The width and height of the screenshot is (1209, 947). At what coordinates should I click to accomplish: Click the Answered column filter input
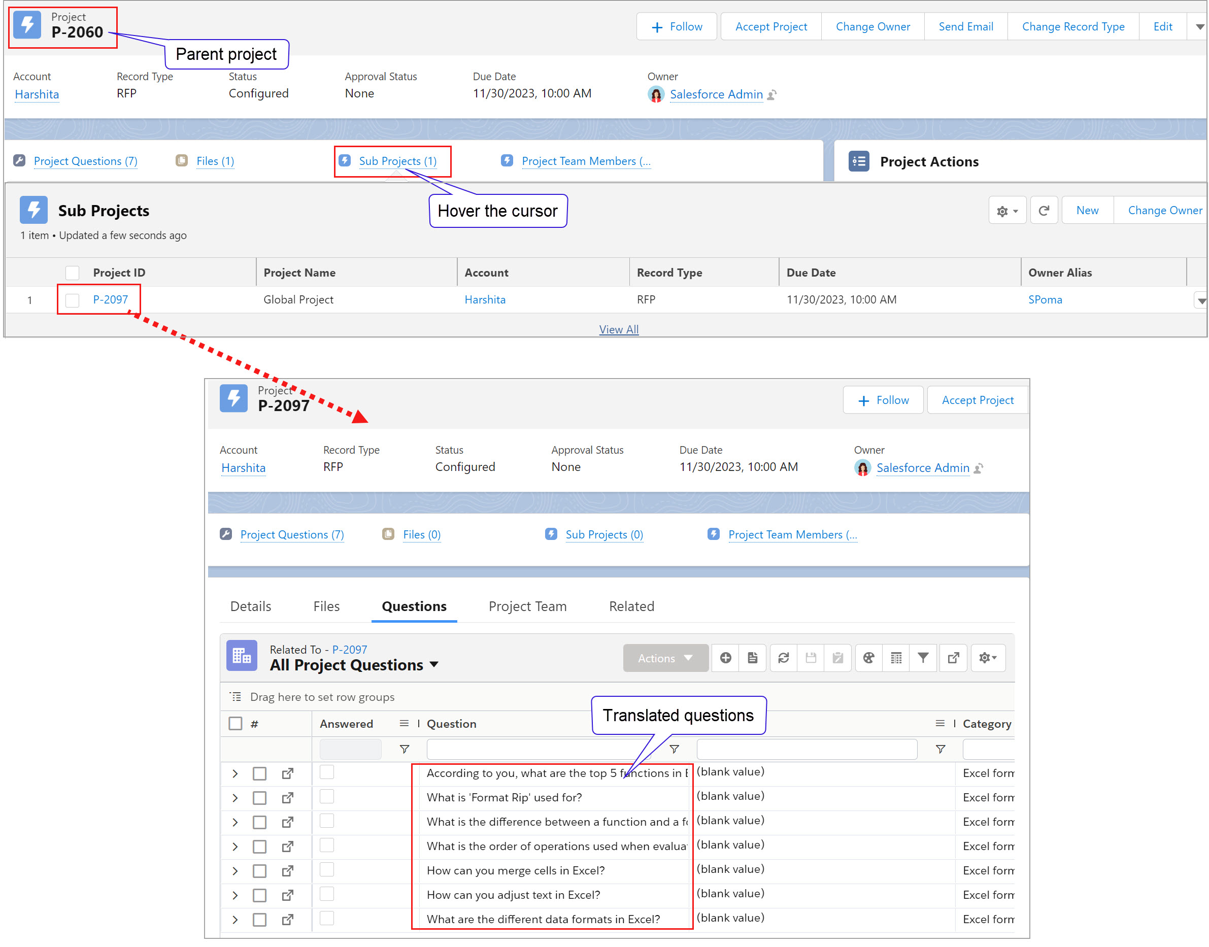(350, 750)
